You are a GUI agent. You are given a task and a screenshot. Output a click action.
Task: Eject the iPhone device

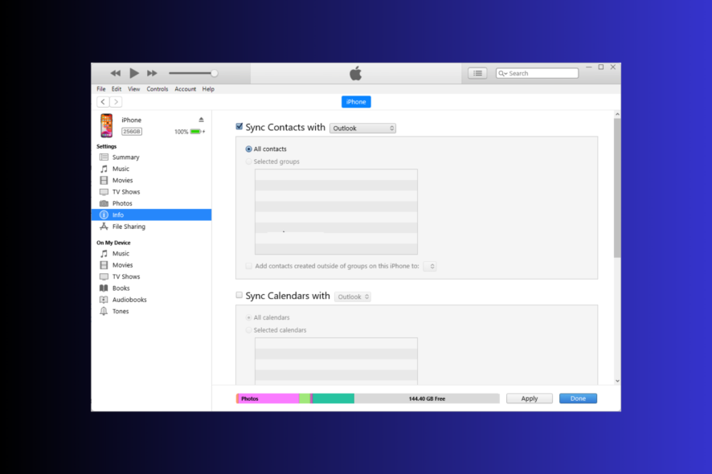click(201, 120)
